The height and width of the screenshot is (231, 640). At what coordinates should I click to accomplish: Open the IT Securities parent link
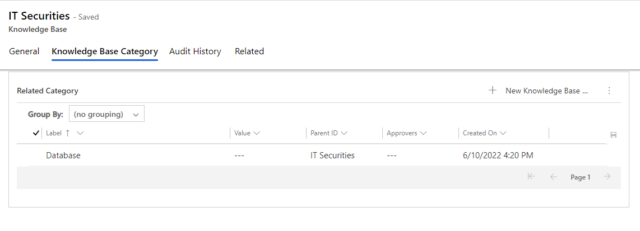333,155
